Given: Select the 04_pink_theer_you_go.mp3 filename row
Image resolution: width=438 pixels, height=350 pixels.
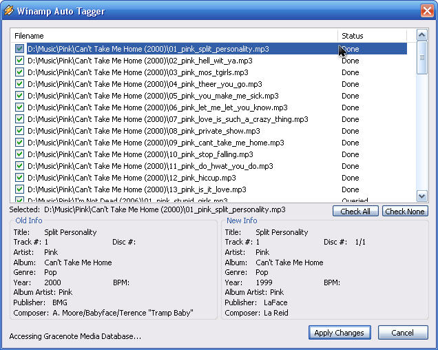Looking at the screenshot, I should pos(145,84).
